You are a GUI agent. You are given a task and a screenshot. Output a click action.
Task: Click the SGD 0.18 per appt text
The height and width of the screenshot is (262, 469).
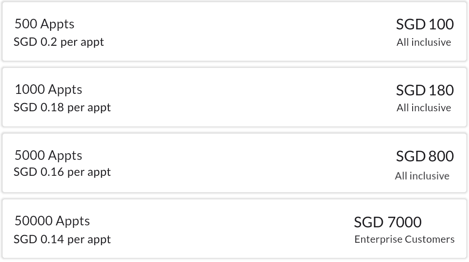pos(62,107)
